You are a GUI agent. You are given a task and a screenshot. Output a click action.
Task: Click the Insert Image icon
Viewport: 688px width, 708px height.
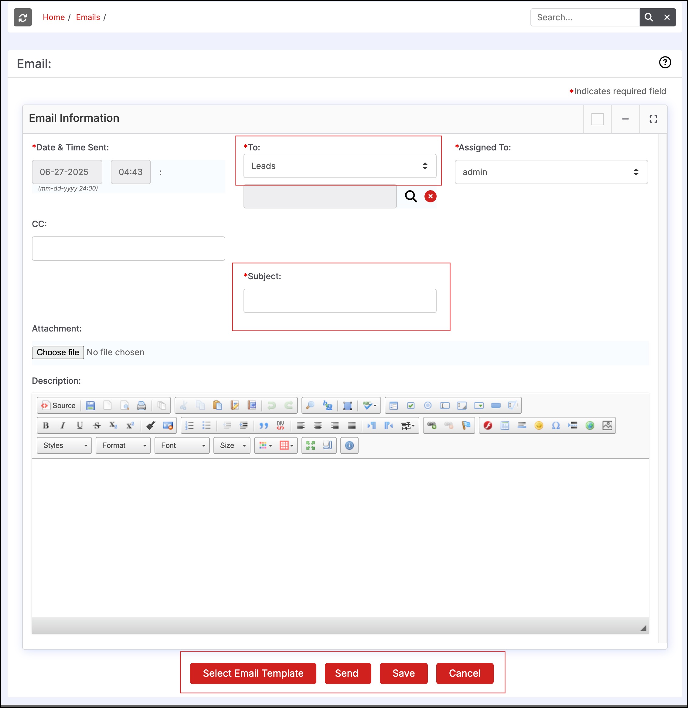coord(607,425)
